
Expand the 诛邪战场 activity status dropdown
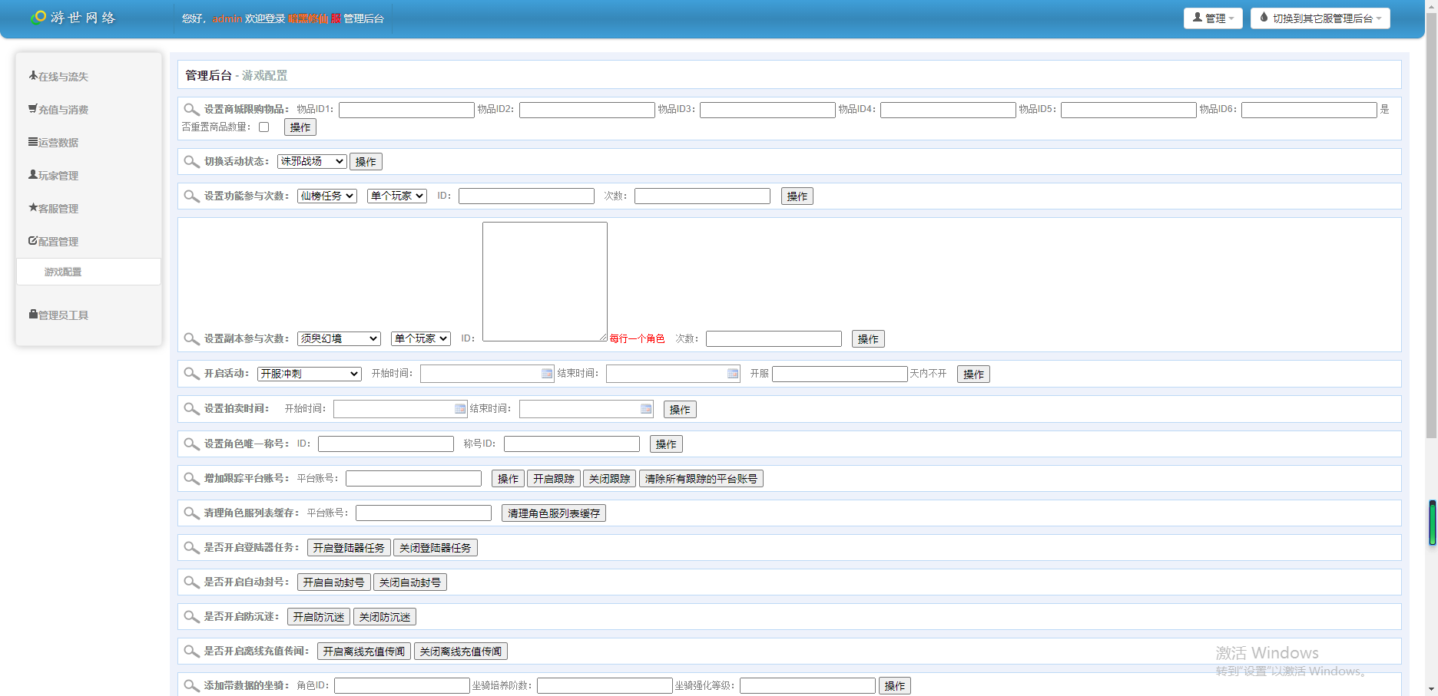(312, 162)
